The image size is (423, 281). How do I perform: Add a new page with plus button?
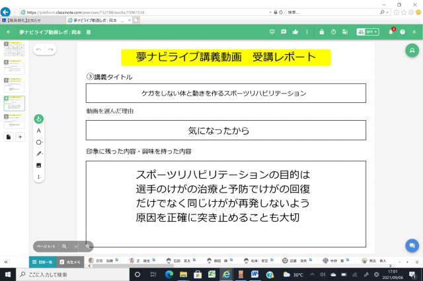[x=20, y=137]
